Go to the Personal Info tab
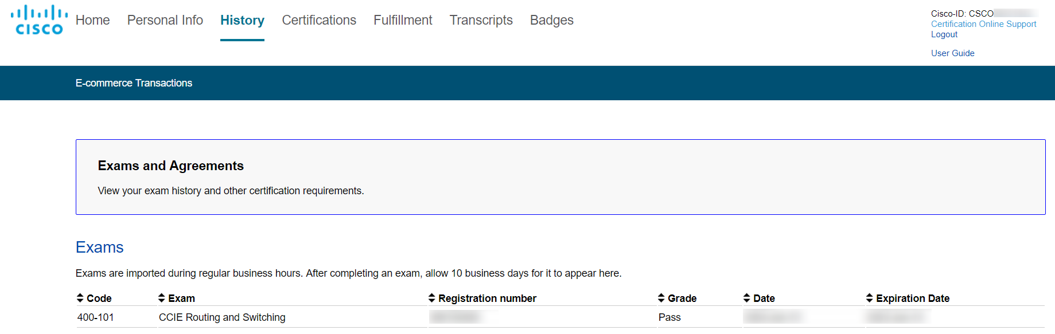 [165, 20]
